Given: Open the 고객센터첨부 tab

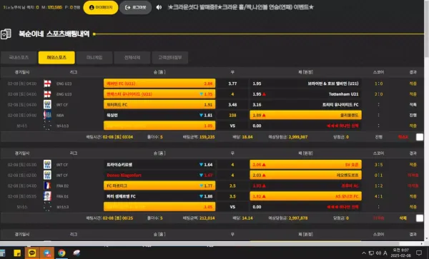Looking at the screenshot, I should [x=170, y=58].
